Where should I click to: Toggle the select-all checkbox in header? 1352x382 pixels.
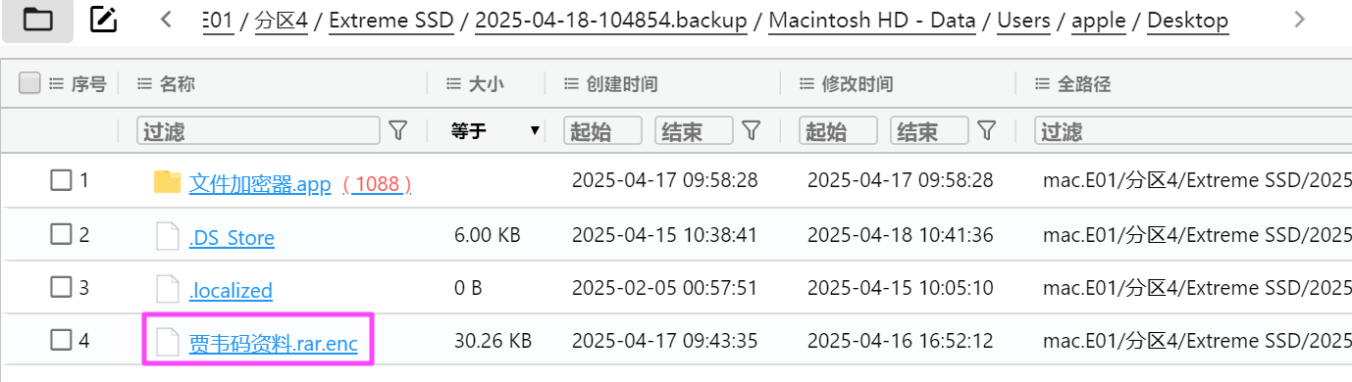[30, 83]
